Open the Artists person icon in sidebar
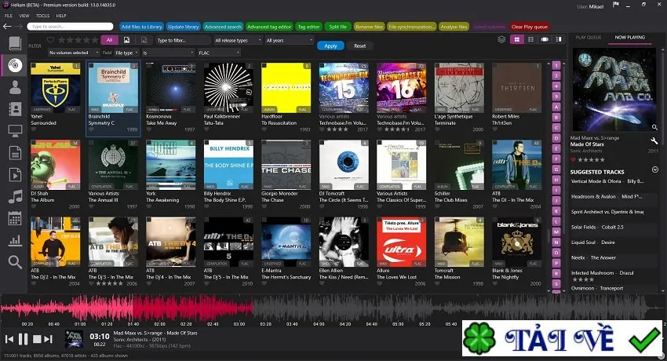Image resolution: width=667 pixels, height=361 pixels. coord(15,87)
